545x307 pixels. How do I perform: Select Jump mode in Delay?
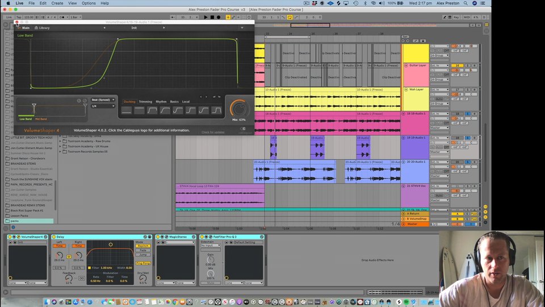pos(143,255)
